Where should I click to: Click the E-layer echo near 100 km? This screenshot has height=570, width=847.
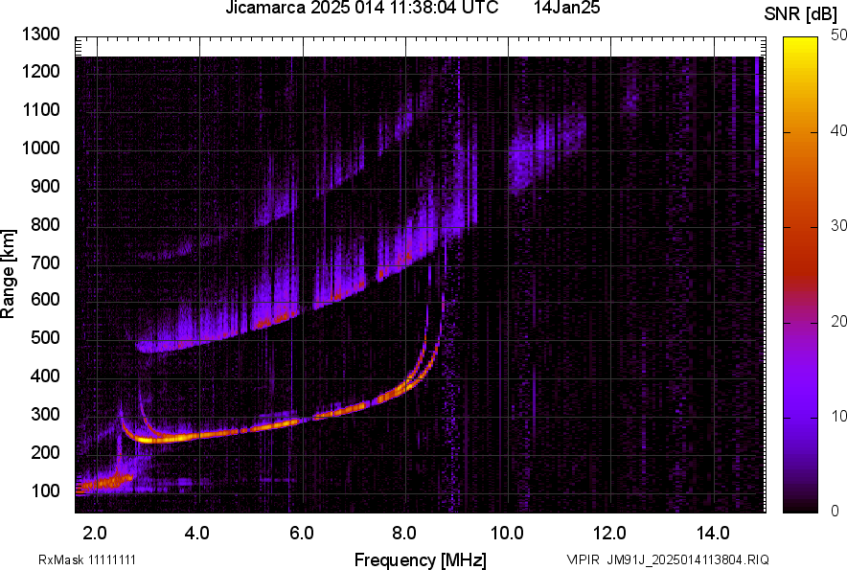pos(105,481)
